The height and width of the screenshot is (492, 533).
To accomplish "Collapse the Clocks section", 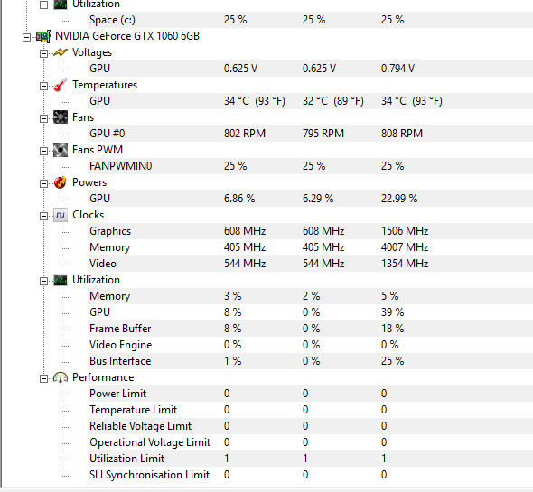I will click(x=43, y=216).
